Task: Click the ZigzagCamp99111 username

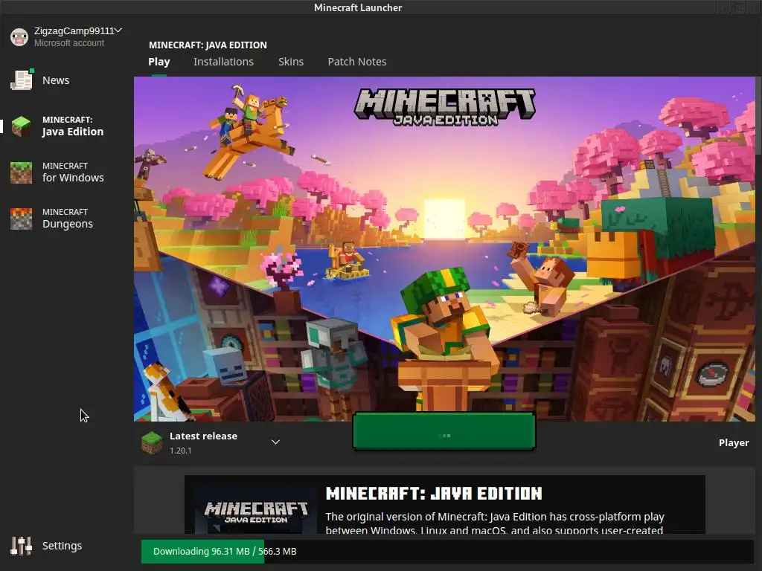Action: point(74,30)
